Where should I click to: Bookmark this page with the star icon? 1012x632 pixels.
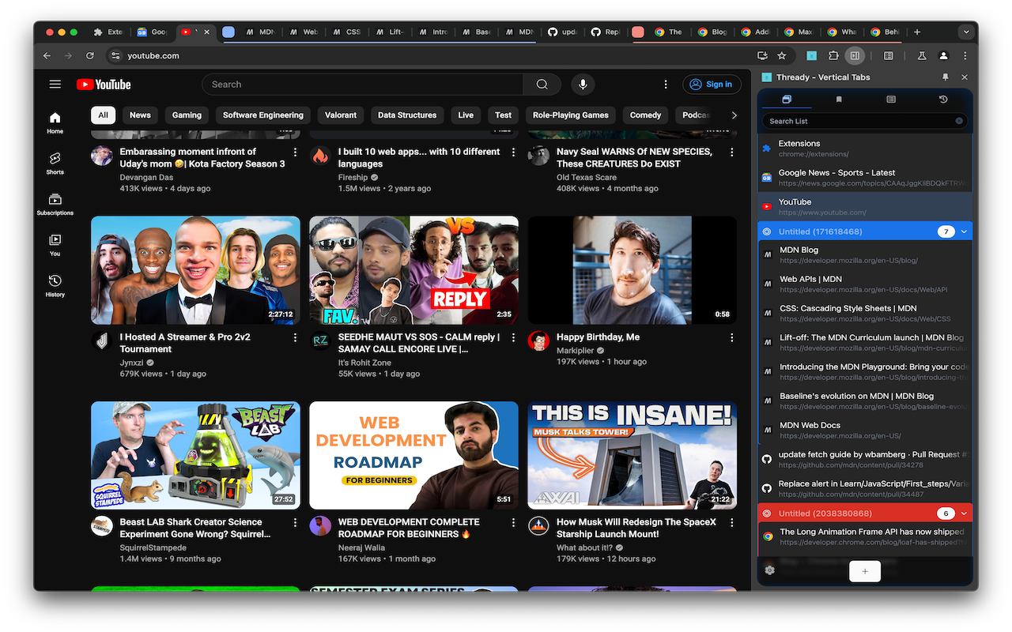(782, 56)
